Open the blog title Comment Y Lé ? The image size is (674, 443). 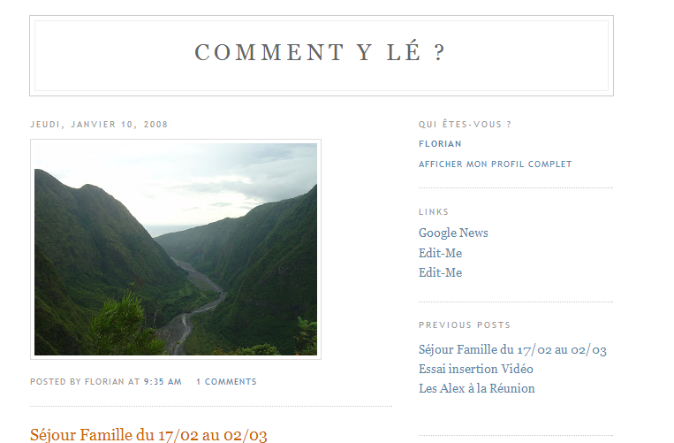coord(320,52)
